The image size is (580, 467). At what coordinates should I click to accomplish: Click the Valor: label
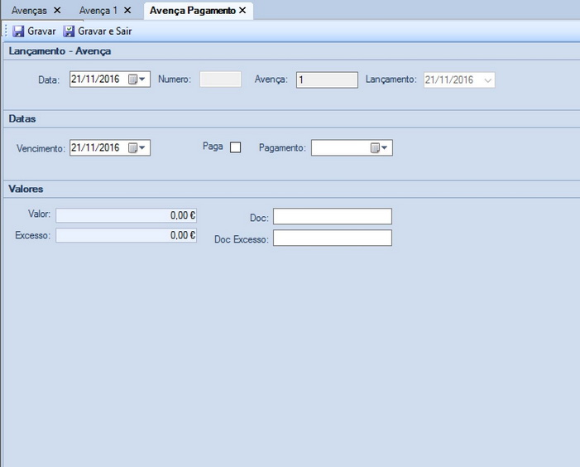[39, 214]
